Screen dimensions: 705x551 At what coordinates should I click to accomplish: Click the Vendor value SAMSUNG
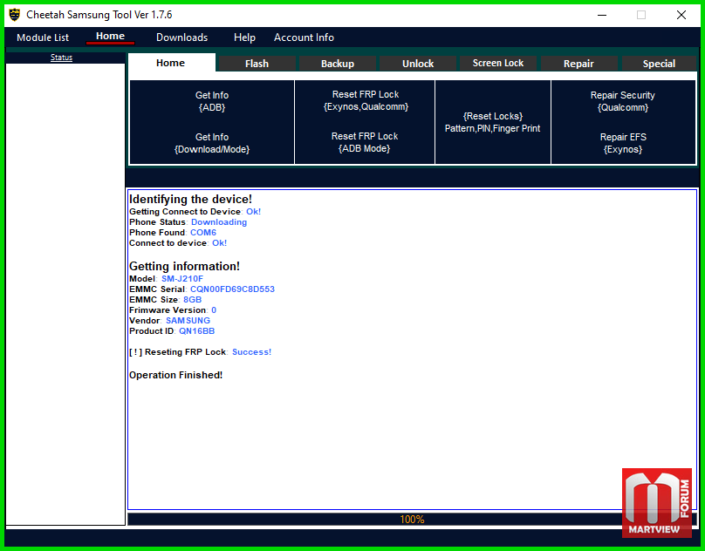coord(188,321)
